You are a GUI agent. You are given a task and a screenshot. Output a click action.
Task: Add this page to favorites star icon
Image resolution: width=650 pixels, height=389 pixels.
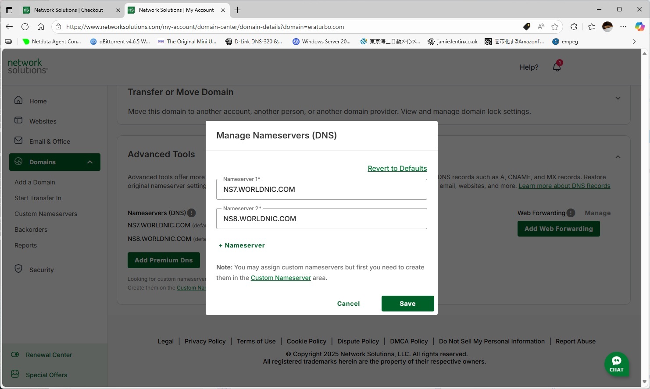tap(555, 27)
